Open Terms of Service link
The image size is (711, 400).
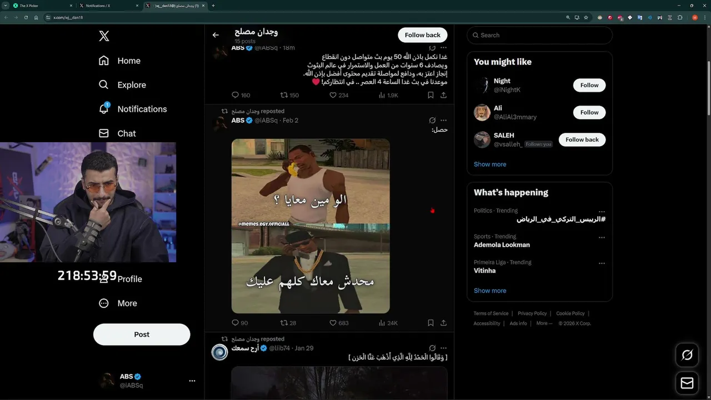tap(491, 313)
